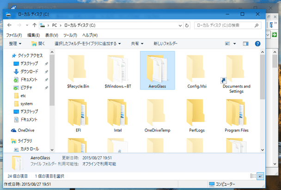Click PC in the address breadcrumb

55,25
